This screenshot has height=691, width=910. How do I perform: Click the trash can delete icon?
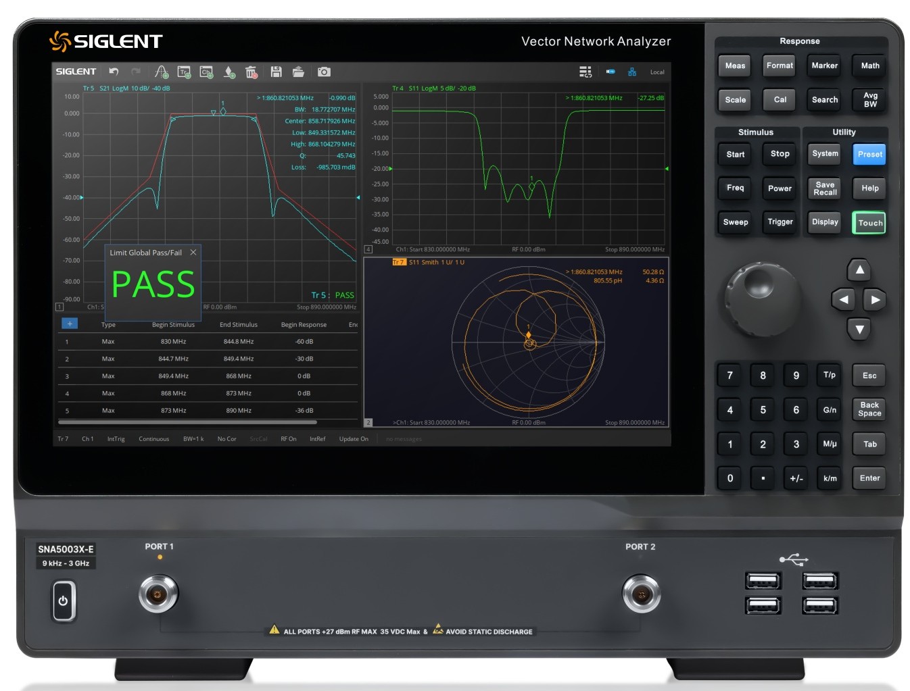click(x=252, y=72)
